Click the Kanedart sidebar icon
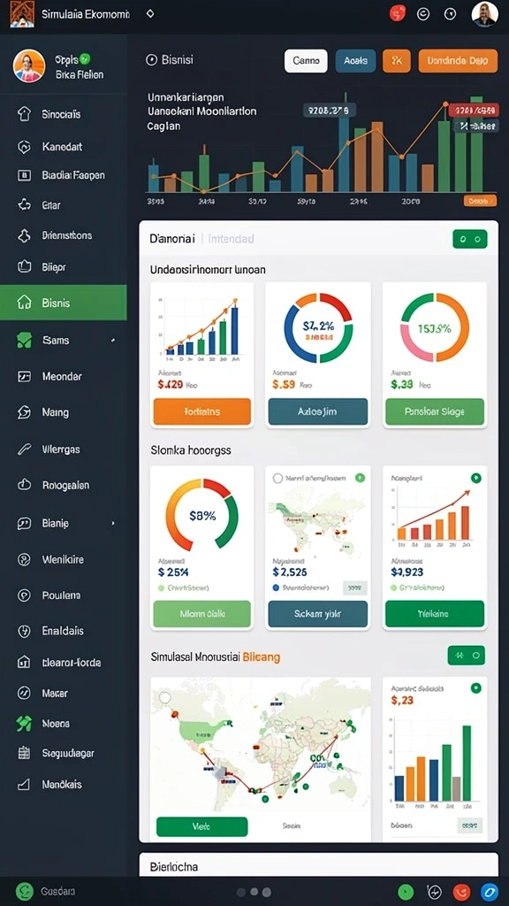 [24, 147]
